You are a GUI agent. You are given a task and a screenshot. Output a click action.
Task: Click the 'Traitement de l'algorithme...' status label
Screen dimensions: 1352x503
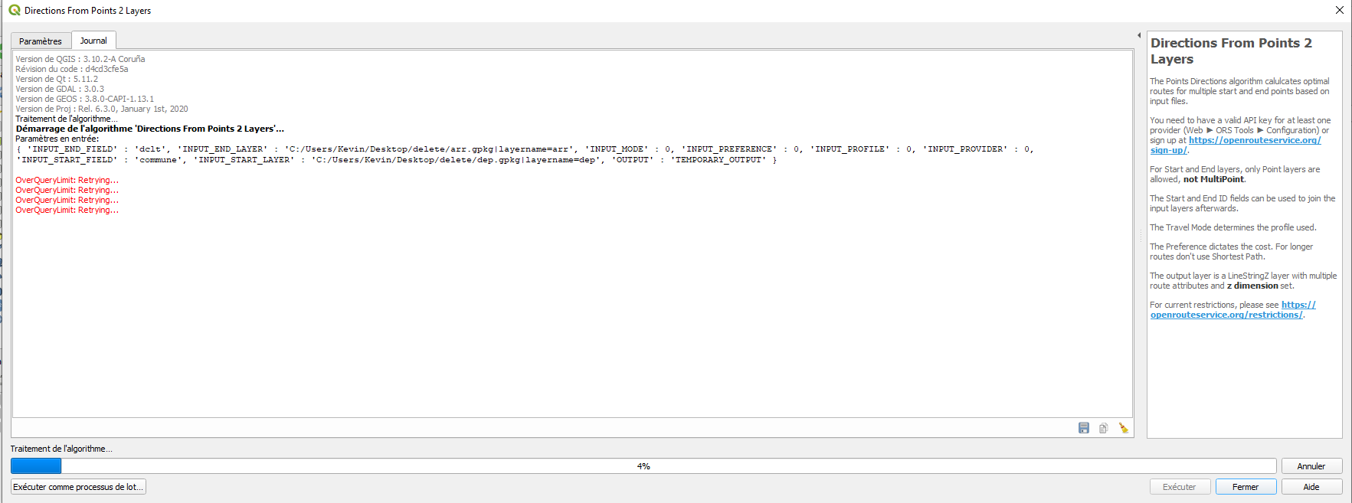[61, 449]
